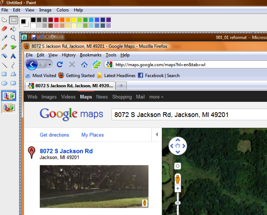Select the red color swatch in palette

point(56,20)
